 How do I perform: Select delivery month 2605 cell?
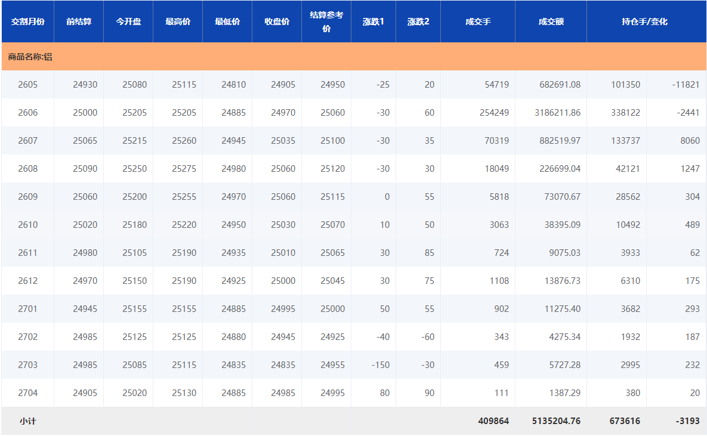point(27,85)
